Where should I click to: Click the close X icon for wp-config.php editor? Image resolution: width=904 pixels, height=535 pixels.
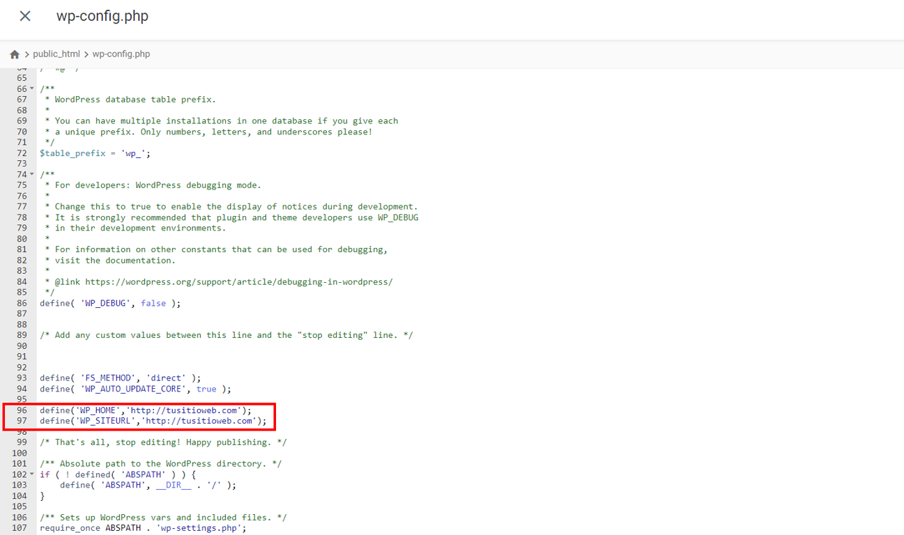(x=24, y=15)
